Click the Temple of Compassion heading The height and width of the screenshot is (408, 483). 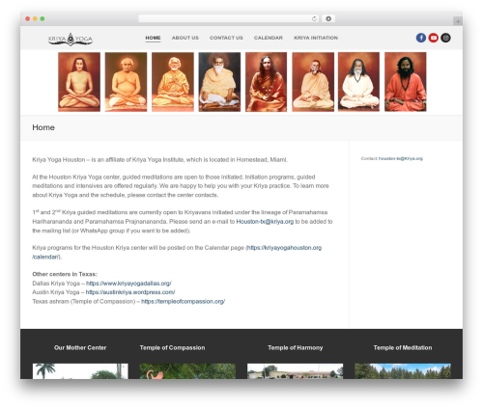(x=172, y=347)
